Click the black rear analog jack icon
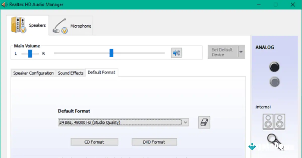Image resolution: width=302 pixels, height=158 pixels. [274, 67]
